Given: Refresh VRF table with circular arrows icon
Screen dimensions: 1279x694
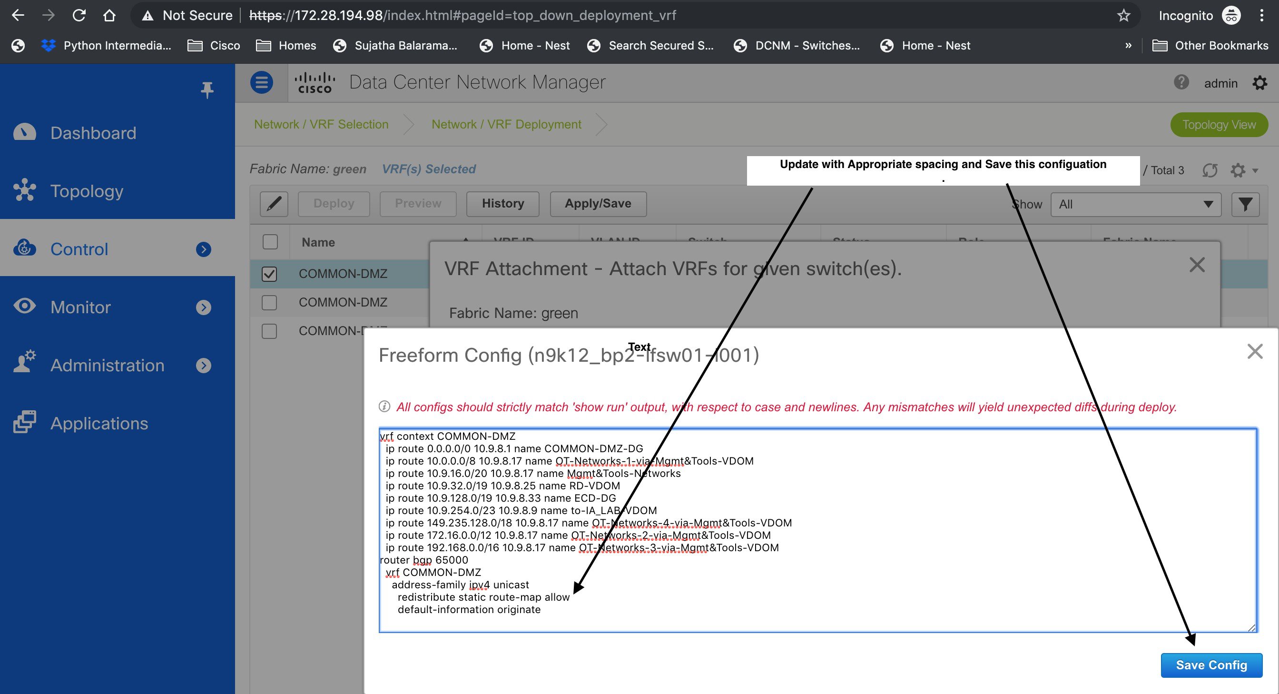Looking at the screenshot, I should 1210,170.
